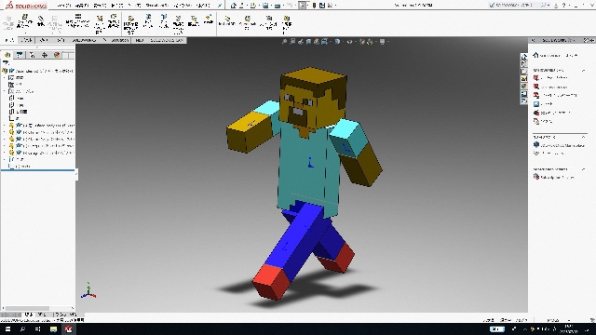Click the last link in task pane
The image size is (596, 335).
[554, 177]
